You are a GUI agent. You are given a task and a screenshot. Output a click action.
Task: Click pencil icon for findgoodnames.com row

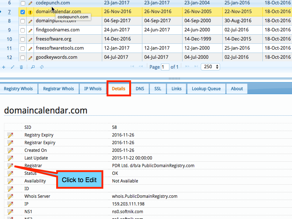[30, 30]
